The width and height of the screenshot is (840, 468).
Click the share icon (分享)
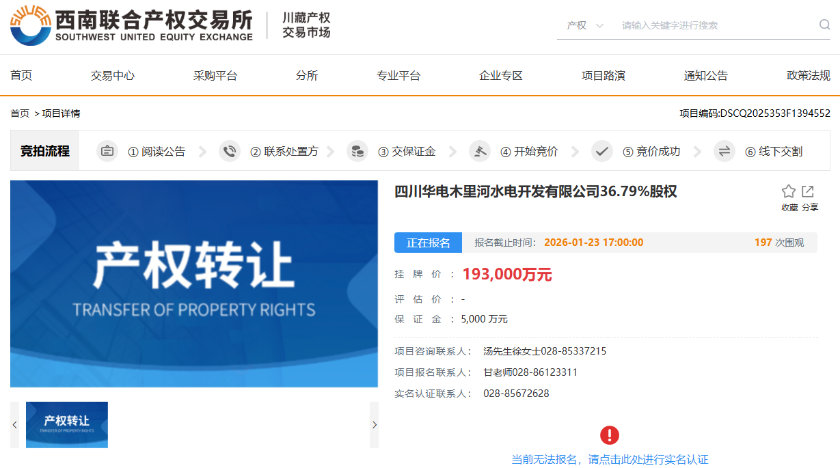click(809, 192)
